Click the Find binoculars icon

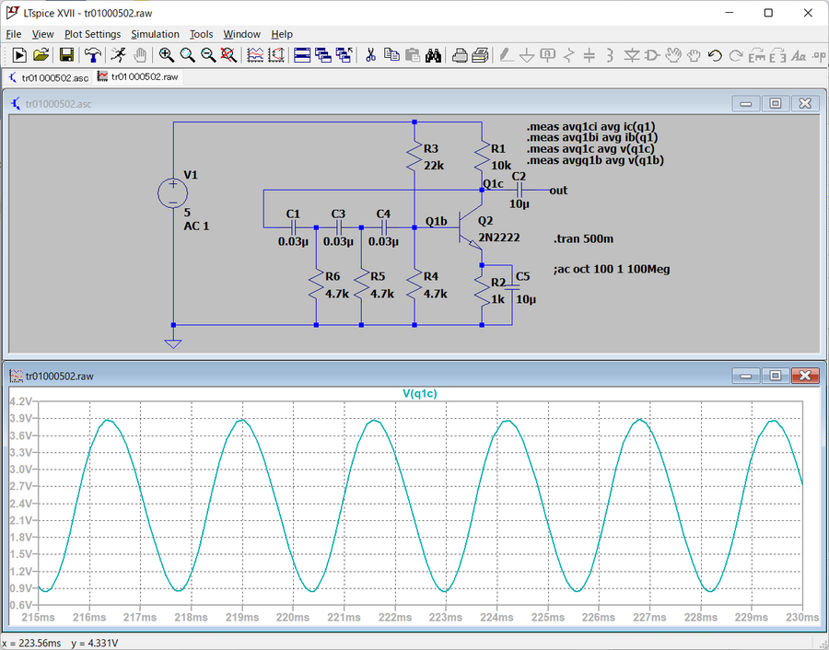[434, 55]
